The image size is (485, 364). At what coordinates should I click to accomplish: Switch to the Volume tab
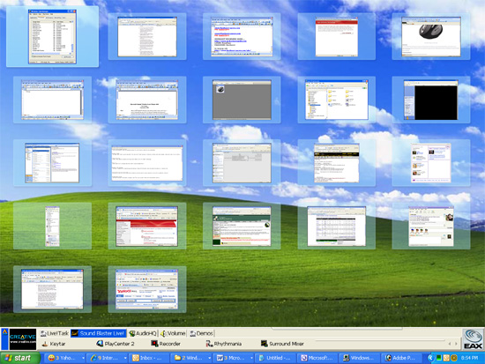pos(173,333)
